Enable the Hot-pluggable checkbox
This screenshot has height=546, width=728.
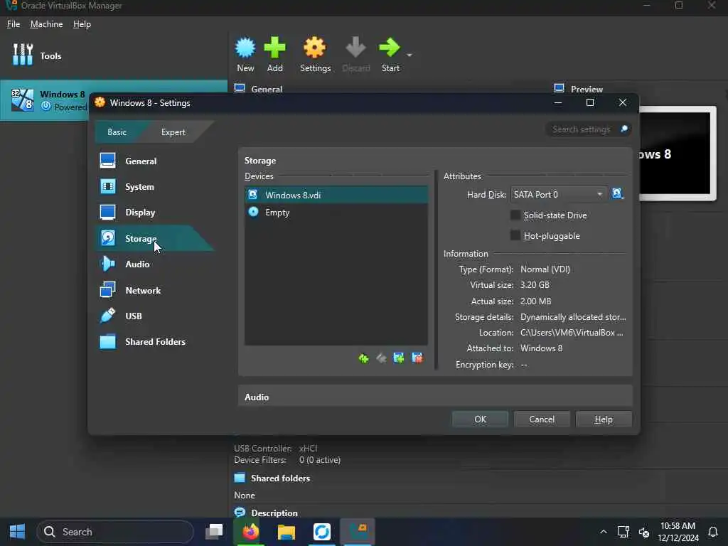515,235
